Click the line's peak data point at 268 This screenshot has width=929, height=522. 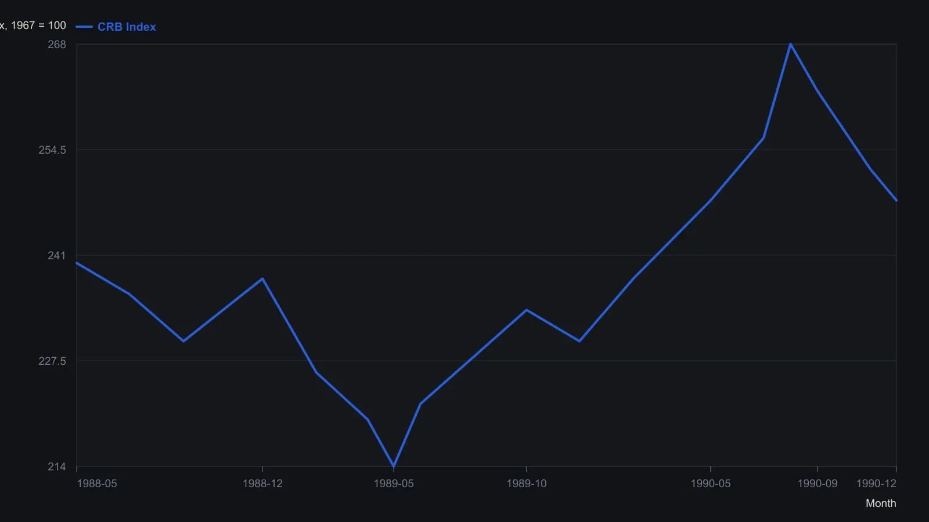point(790,44)
